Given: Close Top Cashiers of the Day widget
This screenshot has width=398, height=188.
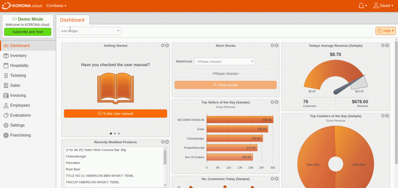Looking at the screenshot, I should pos(387,116).
